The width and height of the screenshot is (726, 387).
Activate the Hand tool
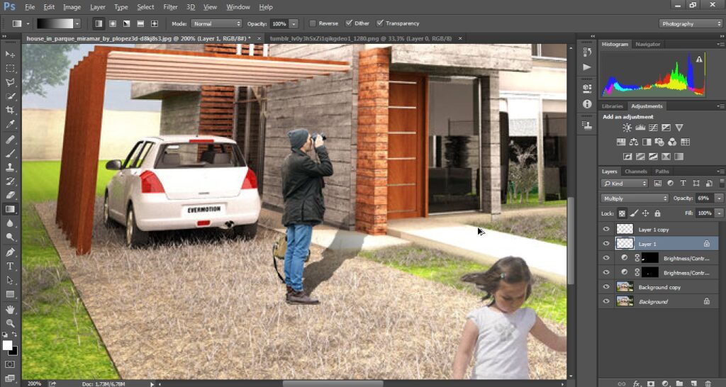[10, 309]
